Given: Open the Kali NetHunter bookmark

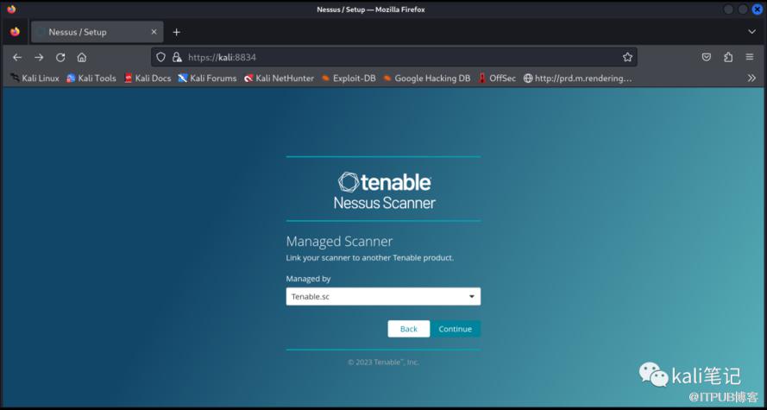Looking at the screenshot, I should (279, 79).
